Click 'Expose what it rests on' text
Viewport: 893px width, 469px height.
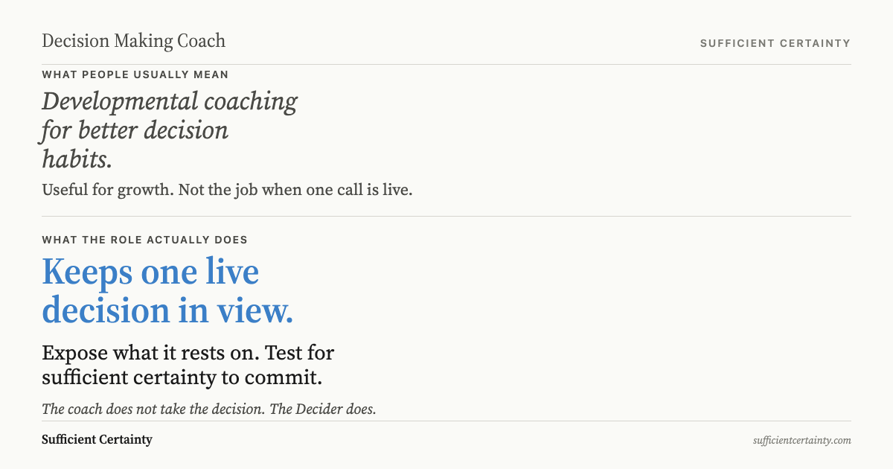click(150, 352)
